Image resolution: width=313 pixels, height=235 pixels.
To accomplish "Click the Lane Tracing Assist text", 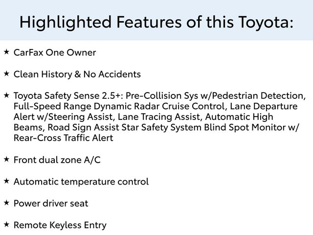I will click(159, 117).
